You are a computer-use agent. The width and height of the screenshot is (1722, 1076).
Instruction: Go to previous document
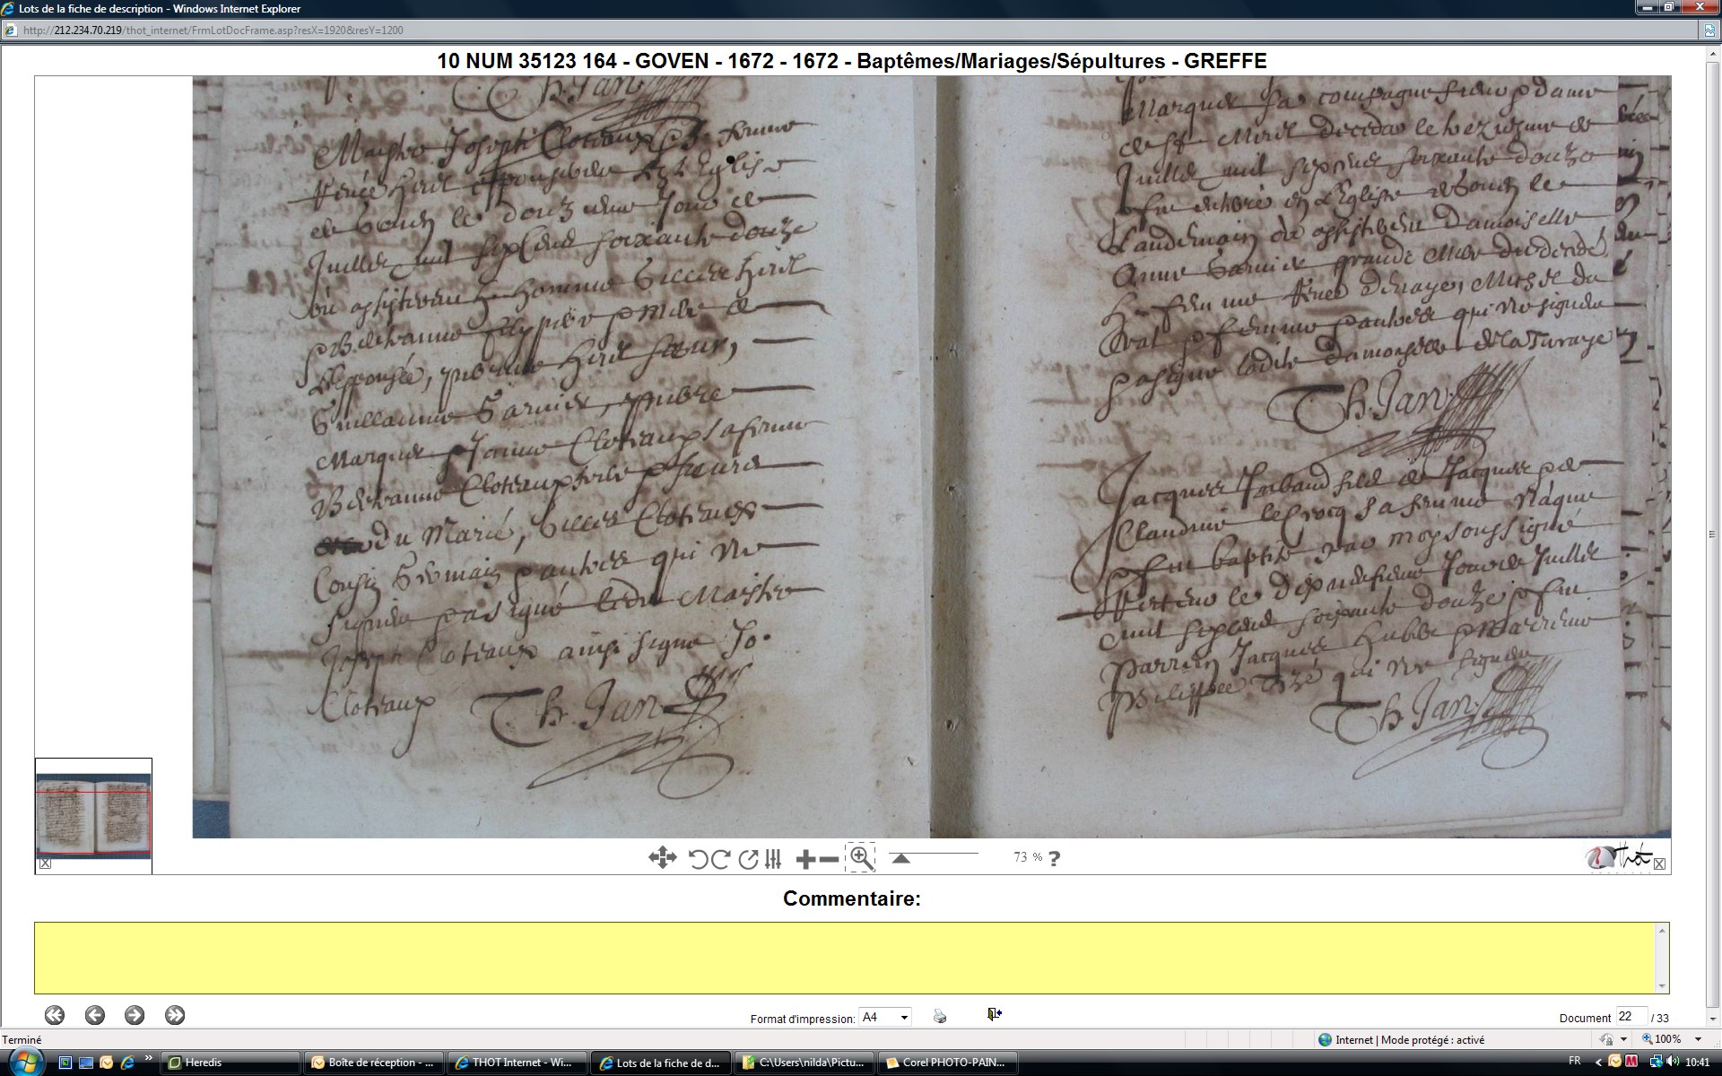pyautogui.click(x=95, y=1015)
